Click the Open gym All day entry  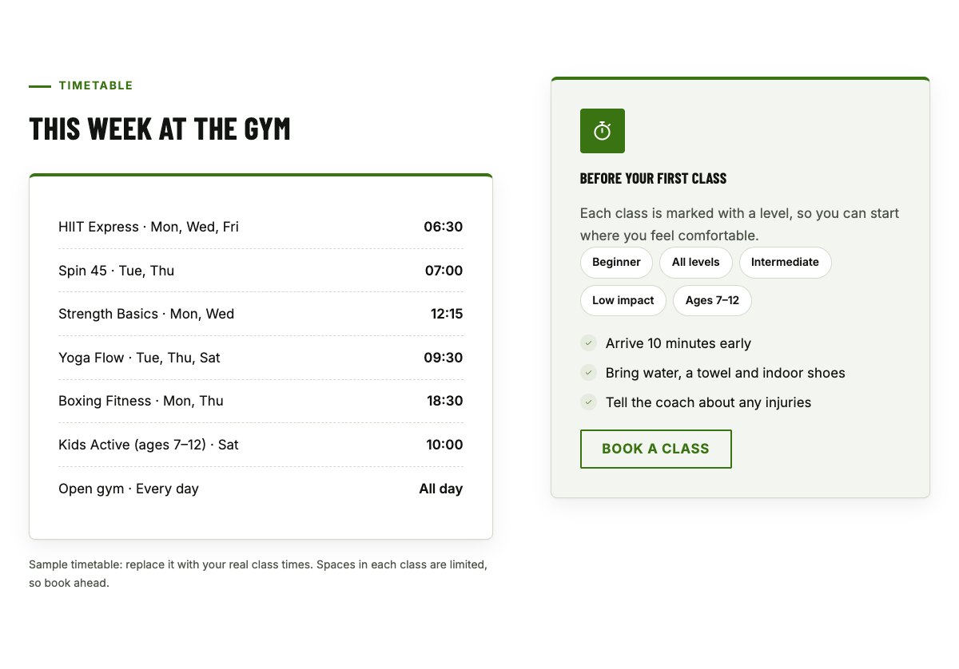[x=261, y=489]
